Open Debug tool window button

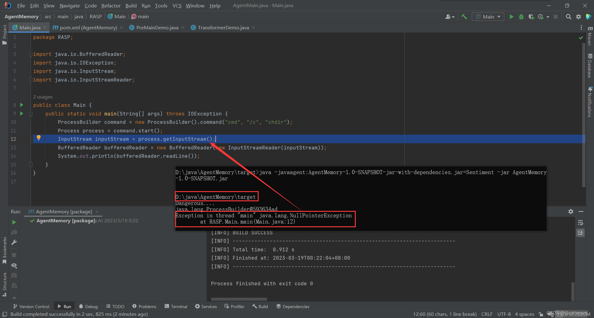(88, 306)
